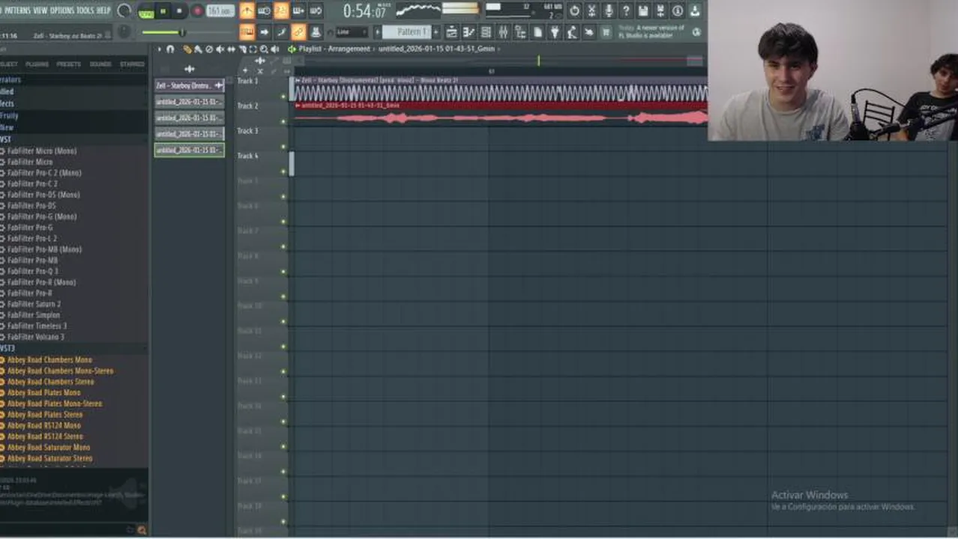Viewport: 958px width, 539px height.
Task: Click the help question mark icon
Action: [x=626, y=10]
